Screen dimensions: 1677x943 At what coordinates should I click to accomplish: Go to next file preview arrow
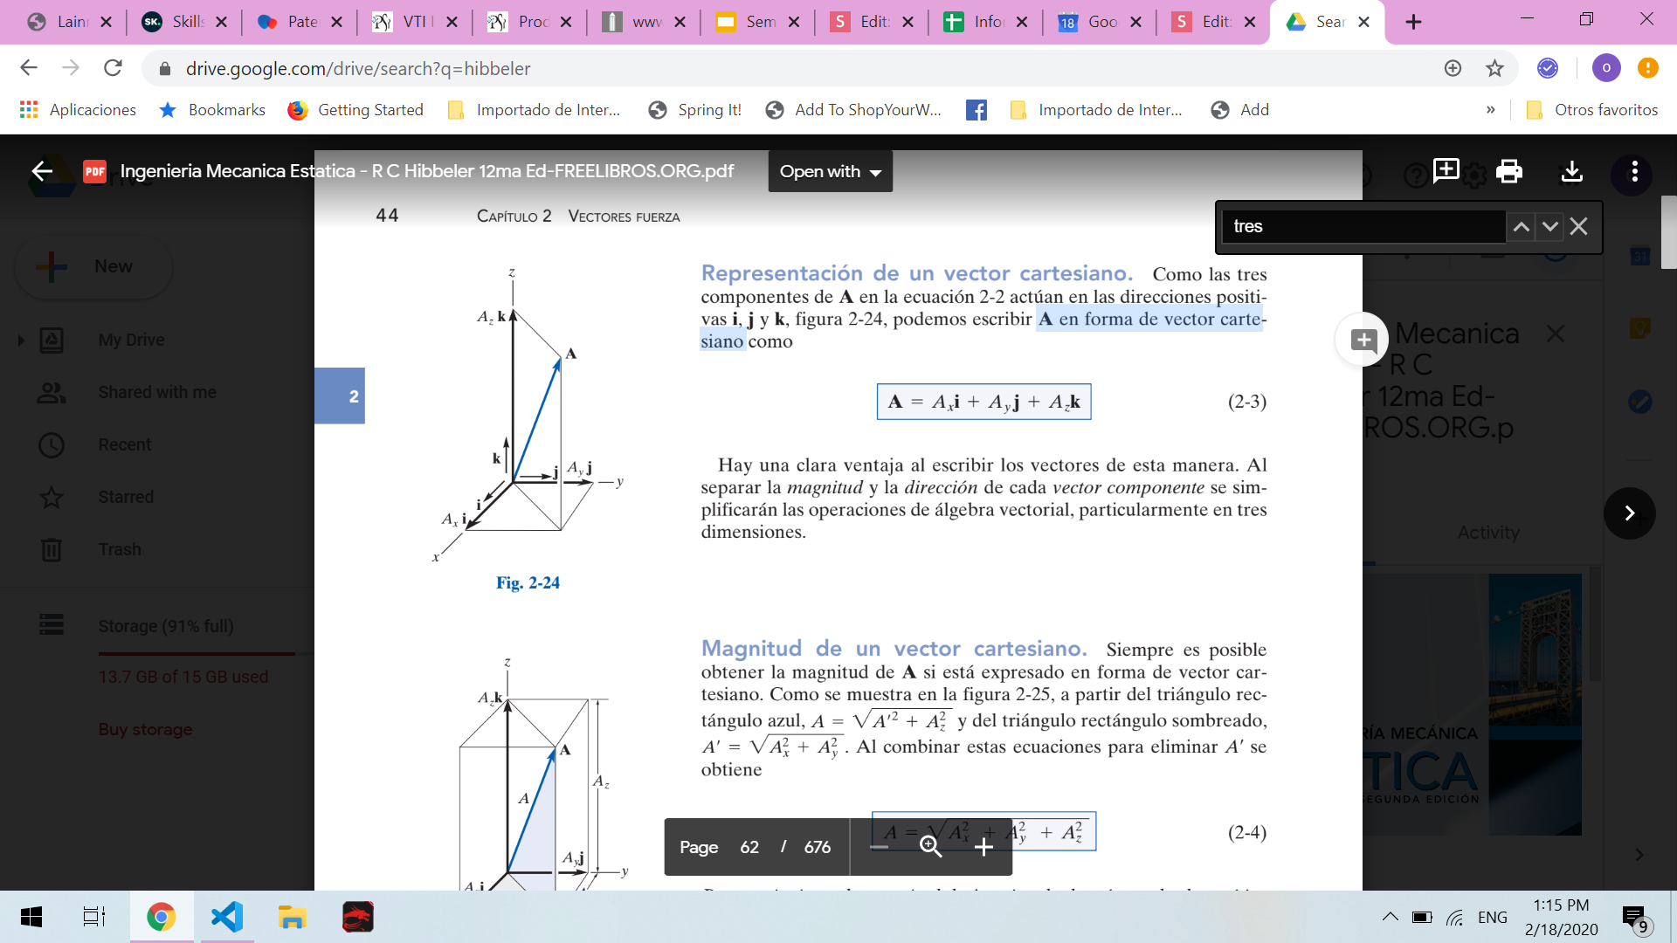1629,513
